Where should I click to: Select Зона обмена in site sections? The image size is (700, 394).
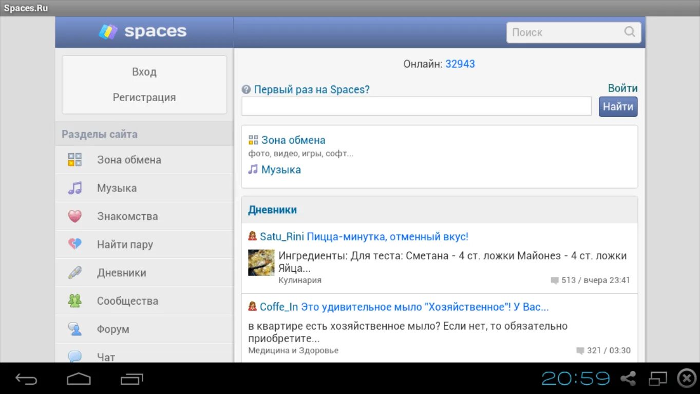(x=144, y=160)
